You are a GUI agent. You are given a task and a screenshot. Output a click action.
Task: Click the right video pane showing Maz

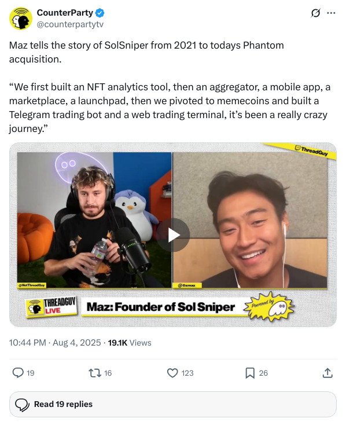pyautogui.click(x=250, y=220)
